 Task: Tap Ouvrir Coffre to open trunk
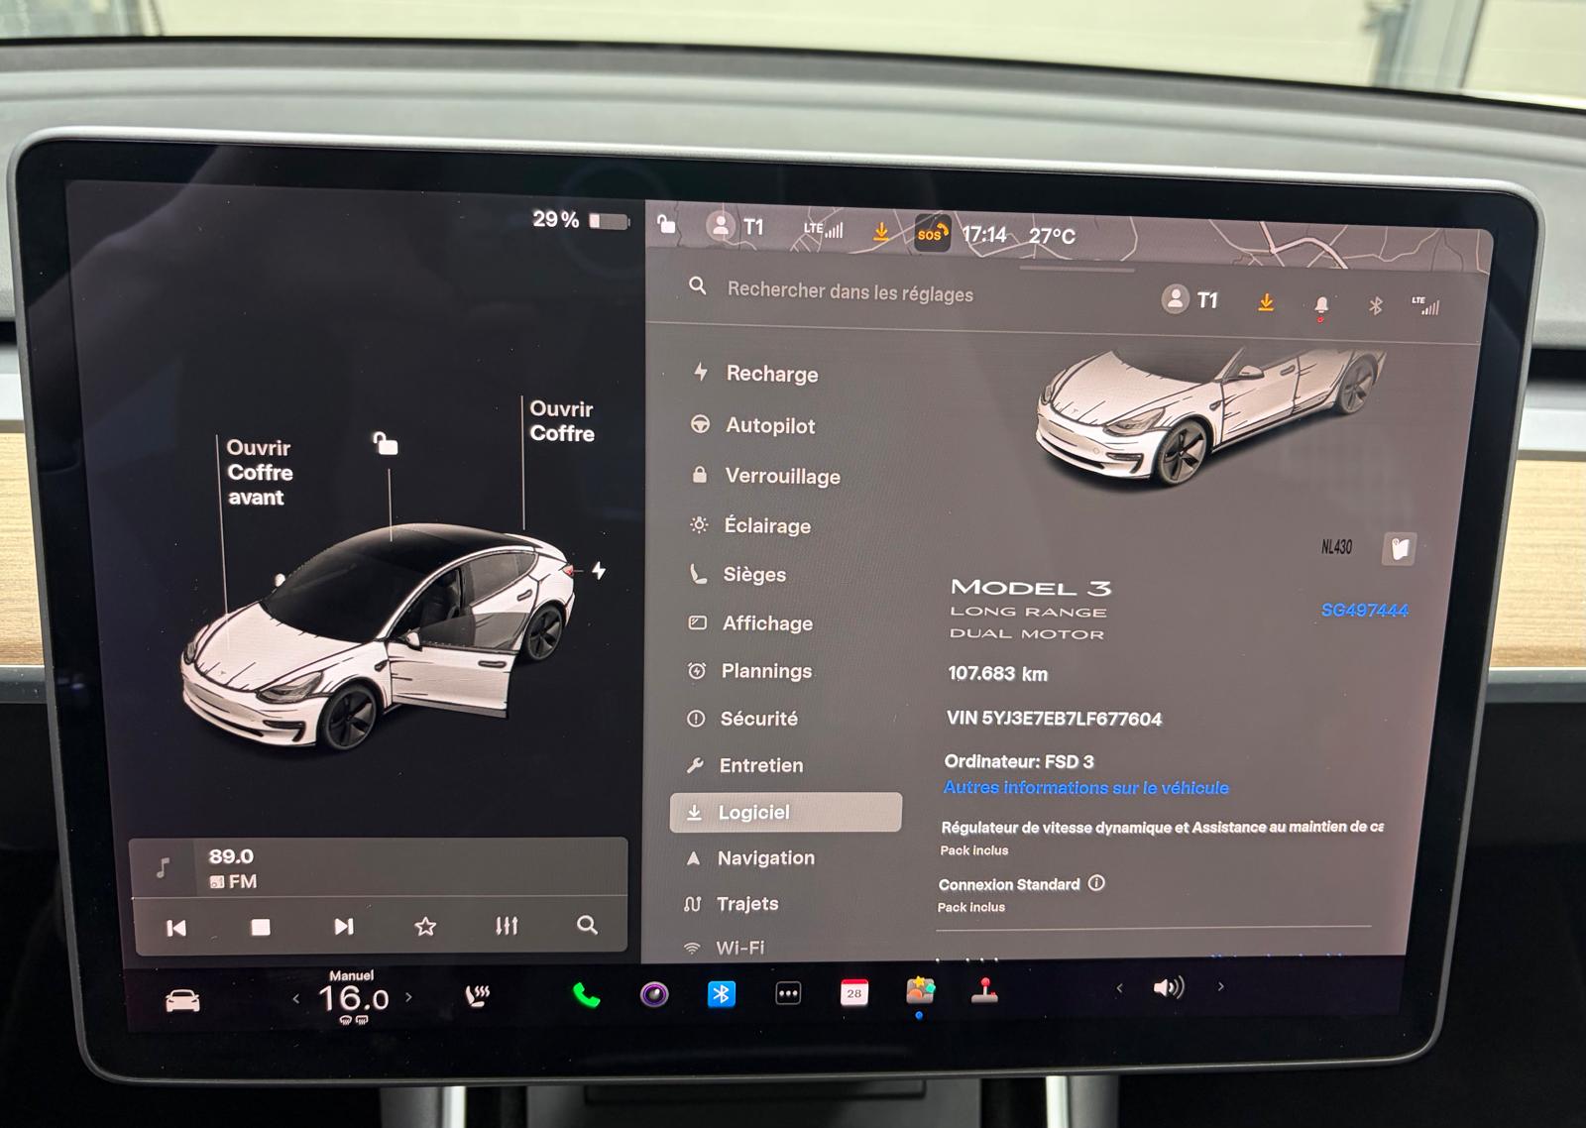click(x=562, y=421)
